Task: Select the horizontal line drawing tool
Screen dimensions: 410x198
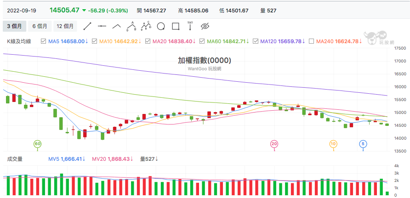Action: (x=102, y=26)
